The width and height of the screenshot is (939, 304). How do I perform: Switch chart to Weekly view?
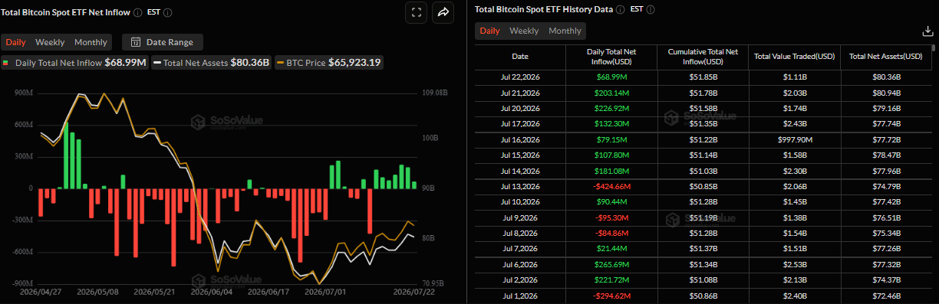coord(50,42)
